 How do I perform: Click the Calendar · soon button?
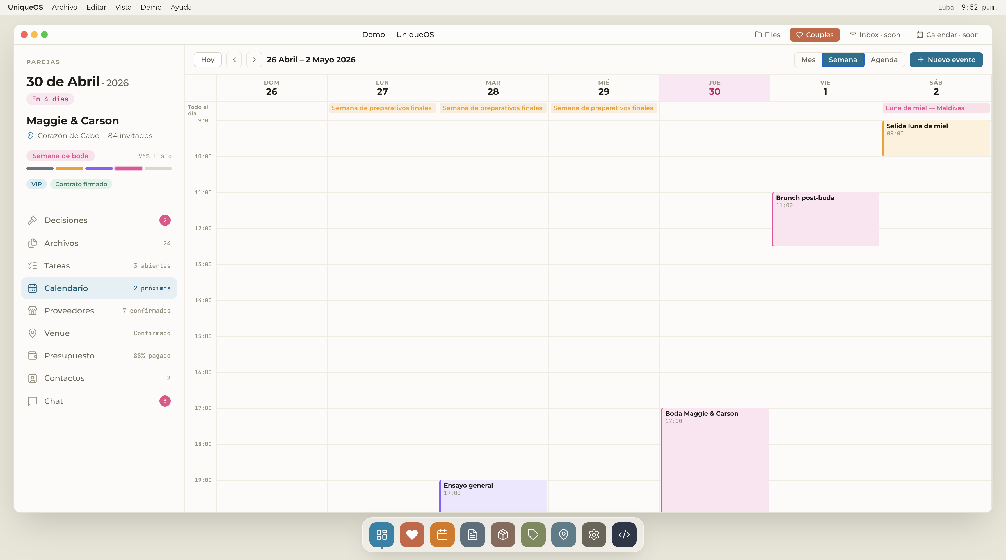947,34
